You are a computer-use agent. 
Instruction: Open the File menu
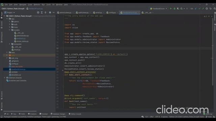(6, 4)
